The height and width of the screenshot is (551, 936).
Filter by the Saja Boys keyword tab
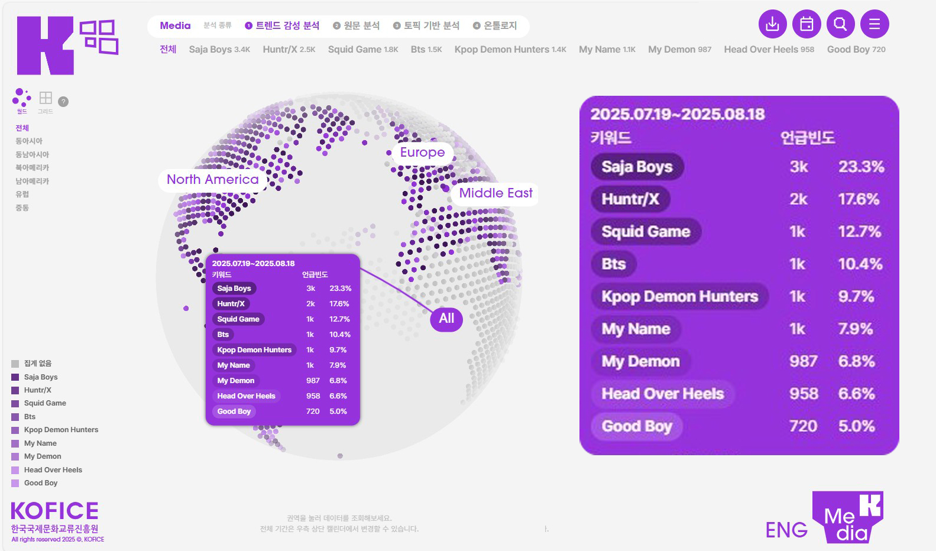point(219,50)
